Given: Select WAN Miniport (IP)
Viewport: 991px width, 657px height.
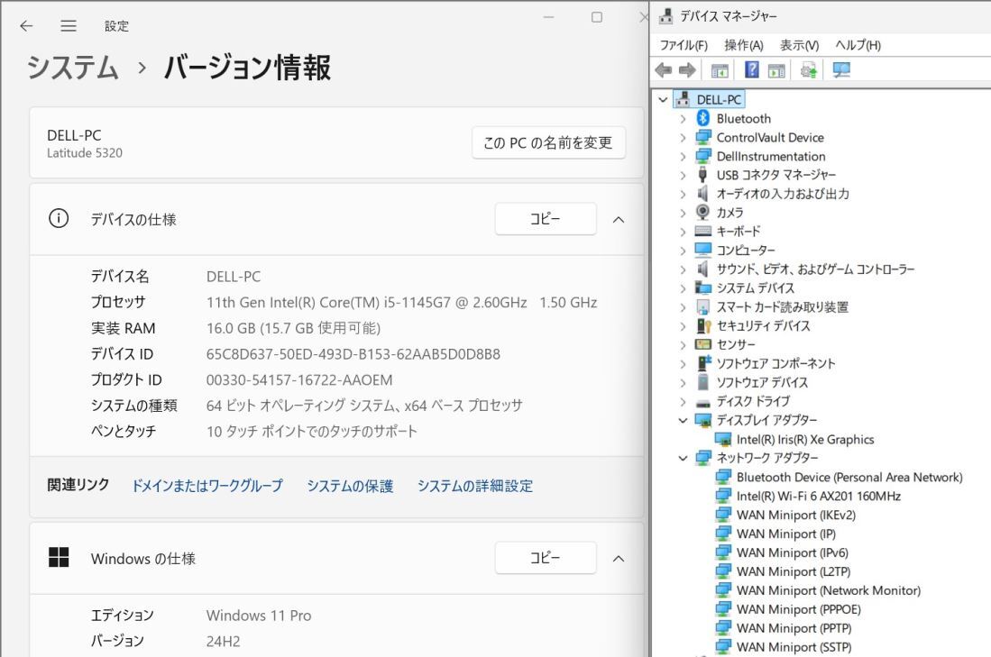Looking at the screenshot, I should coord(785,534).
